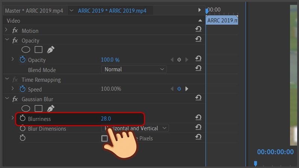Screen dimensions: 299x168
Task: Click the program monitor playhead marker
Action: tap(256, 164)
